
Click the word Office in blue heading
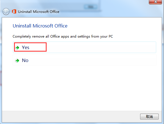61,26
